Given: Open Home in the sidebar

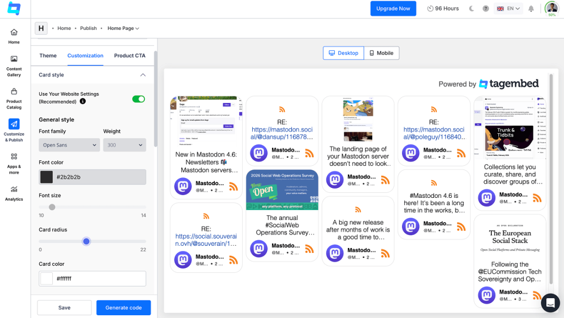Looking at the screenshot, I should coord(14,36).
